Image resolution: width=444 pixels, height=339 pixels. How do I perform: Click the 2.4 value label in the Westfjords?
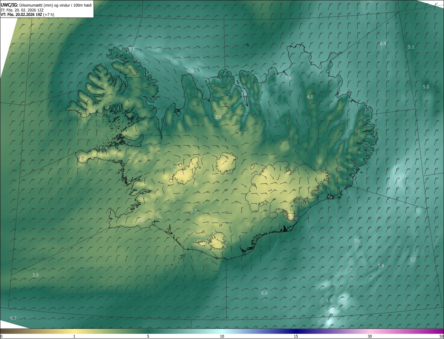[x=92, y=111]
